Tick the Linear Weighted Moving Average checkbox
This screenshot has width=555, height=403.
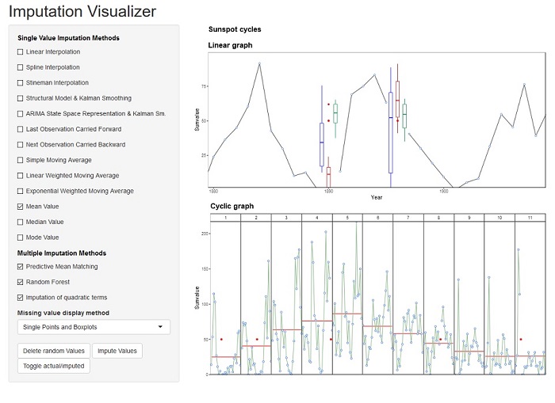[x=20, y=176]
